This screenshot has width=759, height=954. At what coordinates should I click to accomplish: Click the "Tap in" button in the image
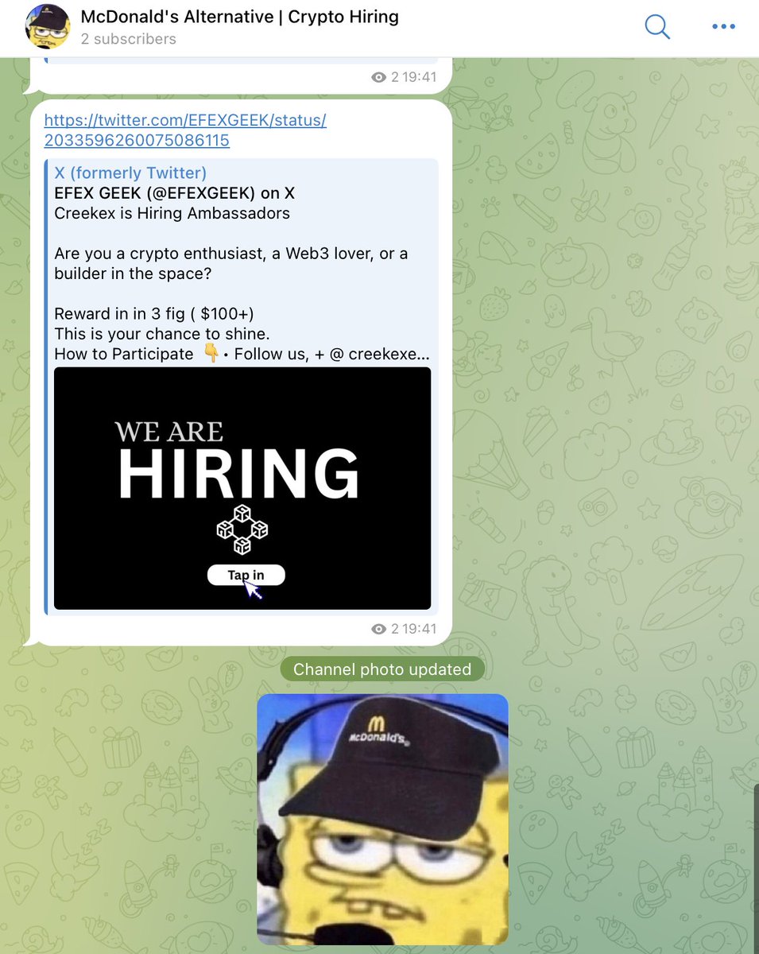[x=246, y=575]
